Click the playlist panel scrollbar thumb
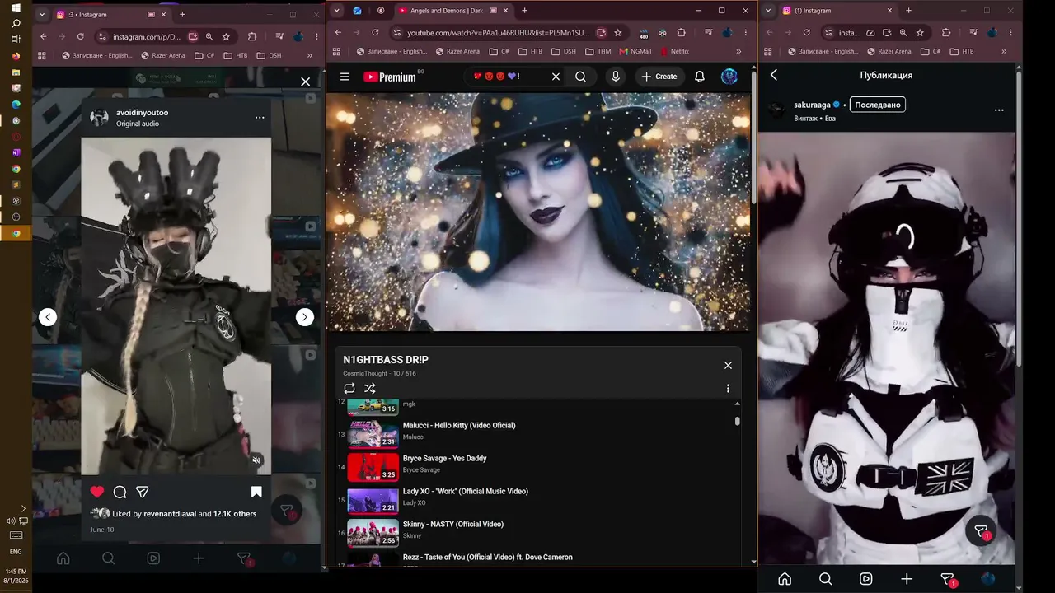The width and height of the screenshot is (1055, 593). (737, 421)
